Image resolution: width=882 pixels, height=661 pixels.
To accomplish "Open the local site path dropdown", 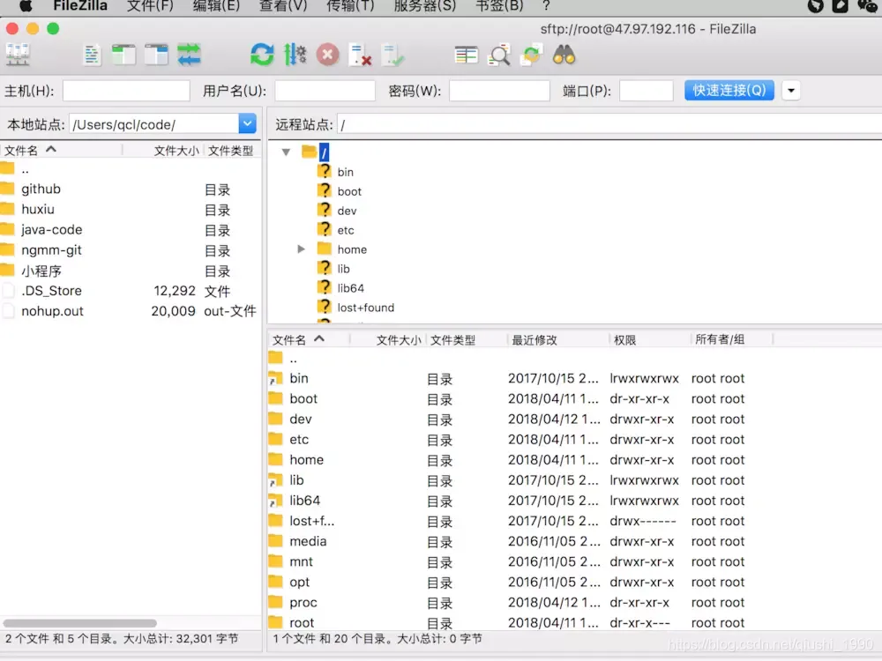I will pos(248,124).
